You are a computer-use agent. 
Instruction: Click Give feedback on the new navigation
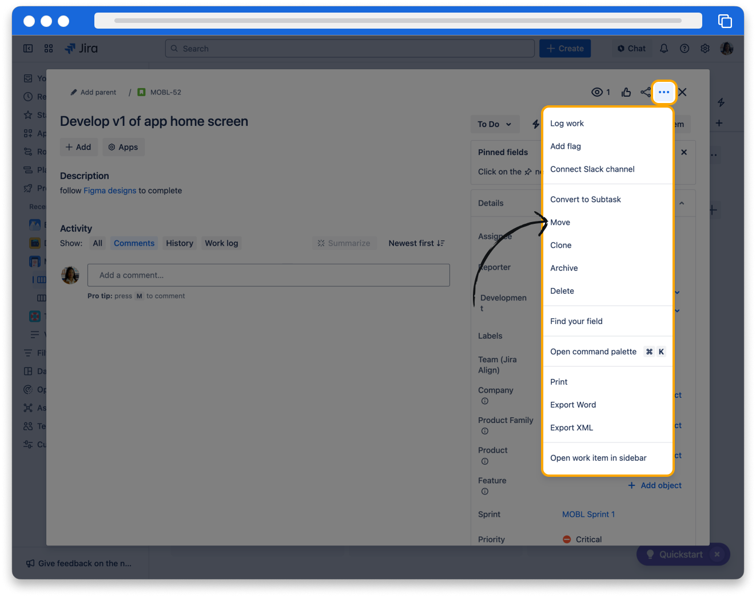click(79, 564)
